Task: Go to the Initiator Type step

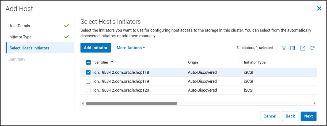Action: [20, 37]
